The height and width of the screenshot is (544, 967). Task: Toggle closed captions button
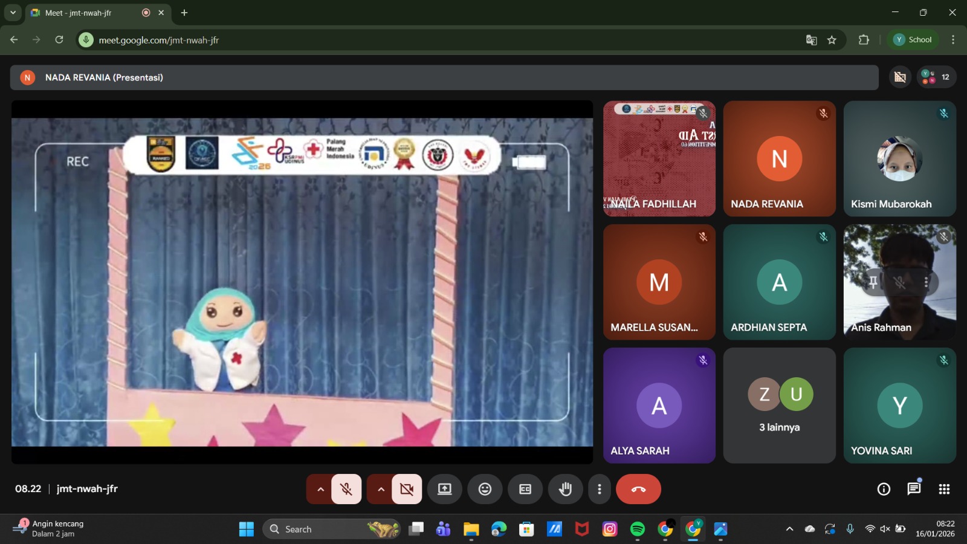tap(525, 489)
